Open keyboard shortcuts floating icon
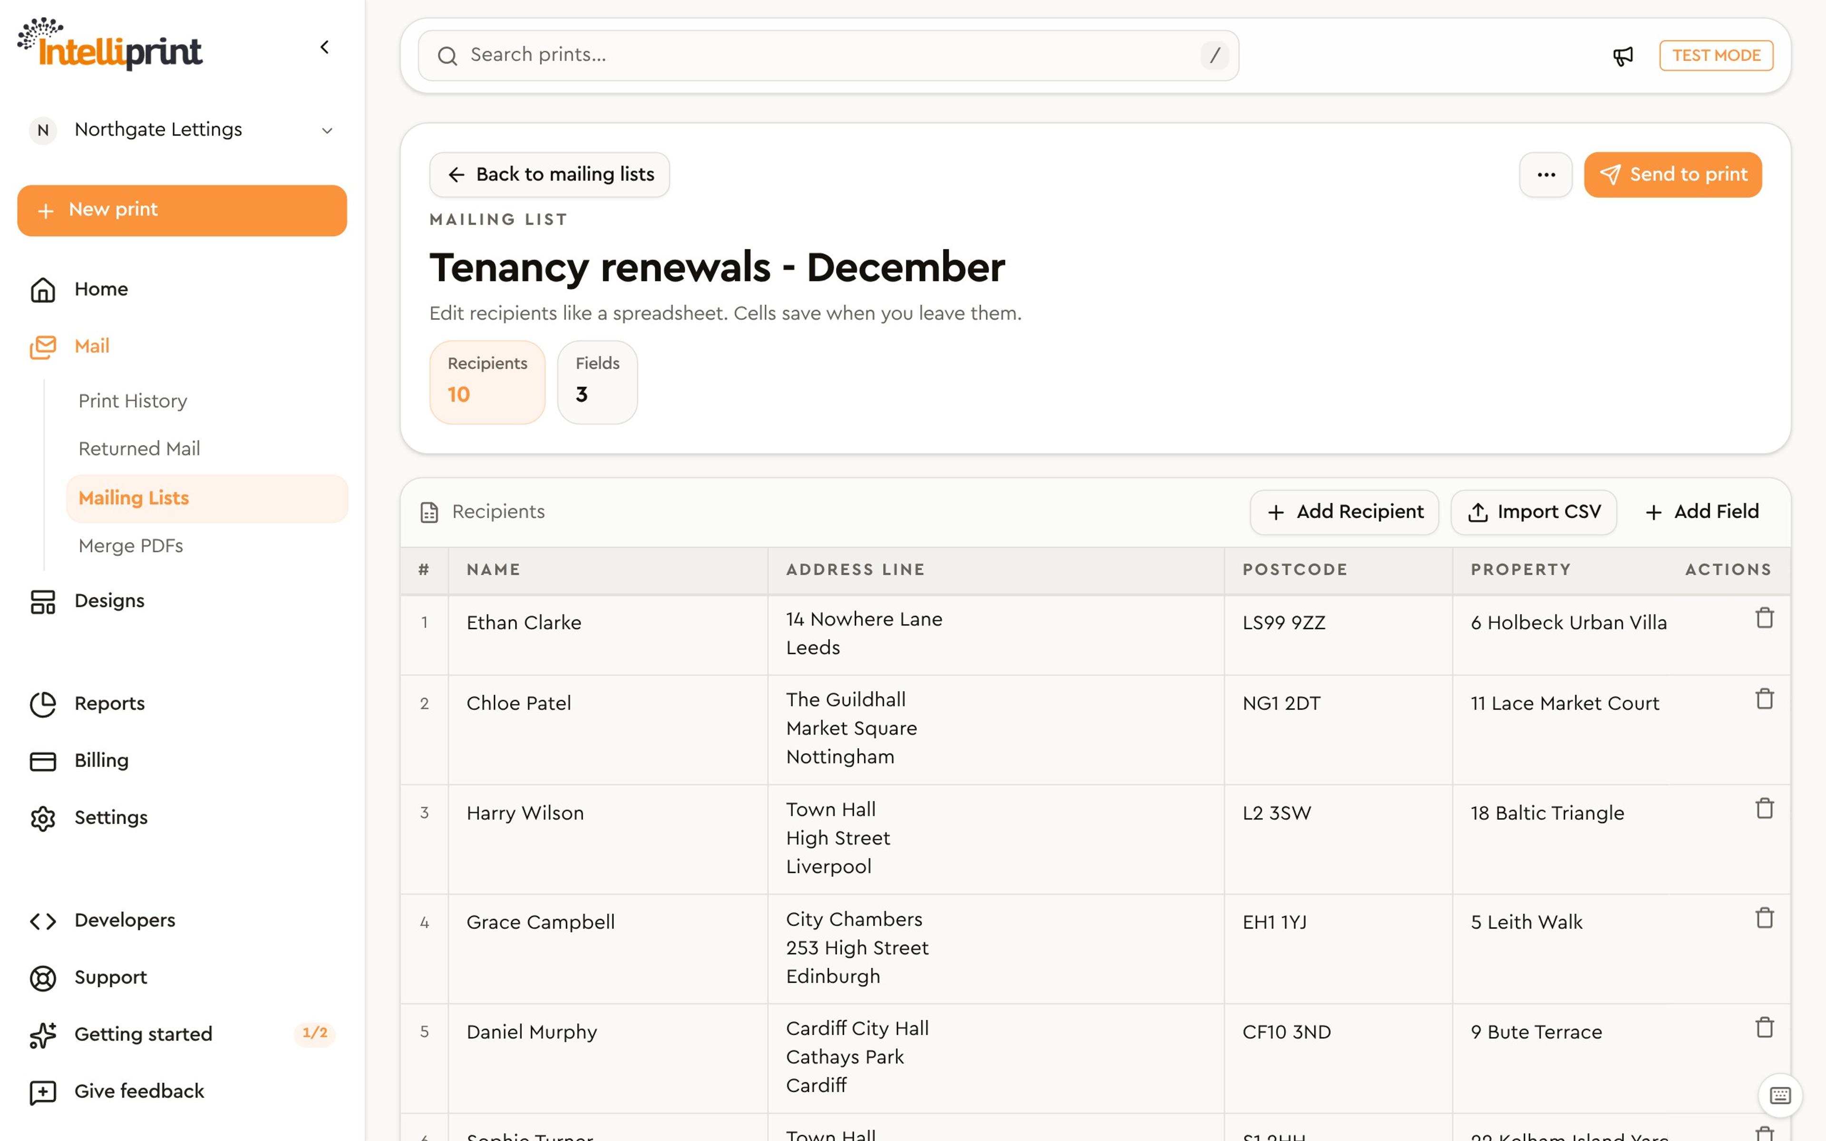The width and height of the screenshot is (1826, 1141). click(x=1780, y=1095)
